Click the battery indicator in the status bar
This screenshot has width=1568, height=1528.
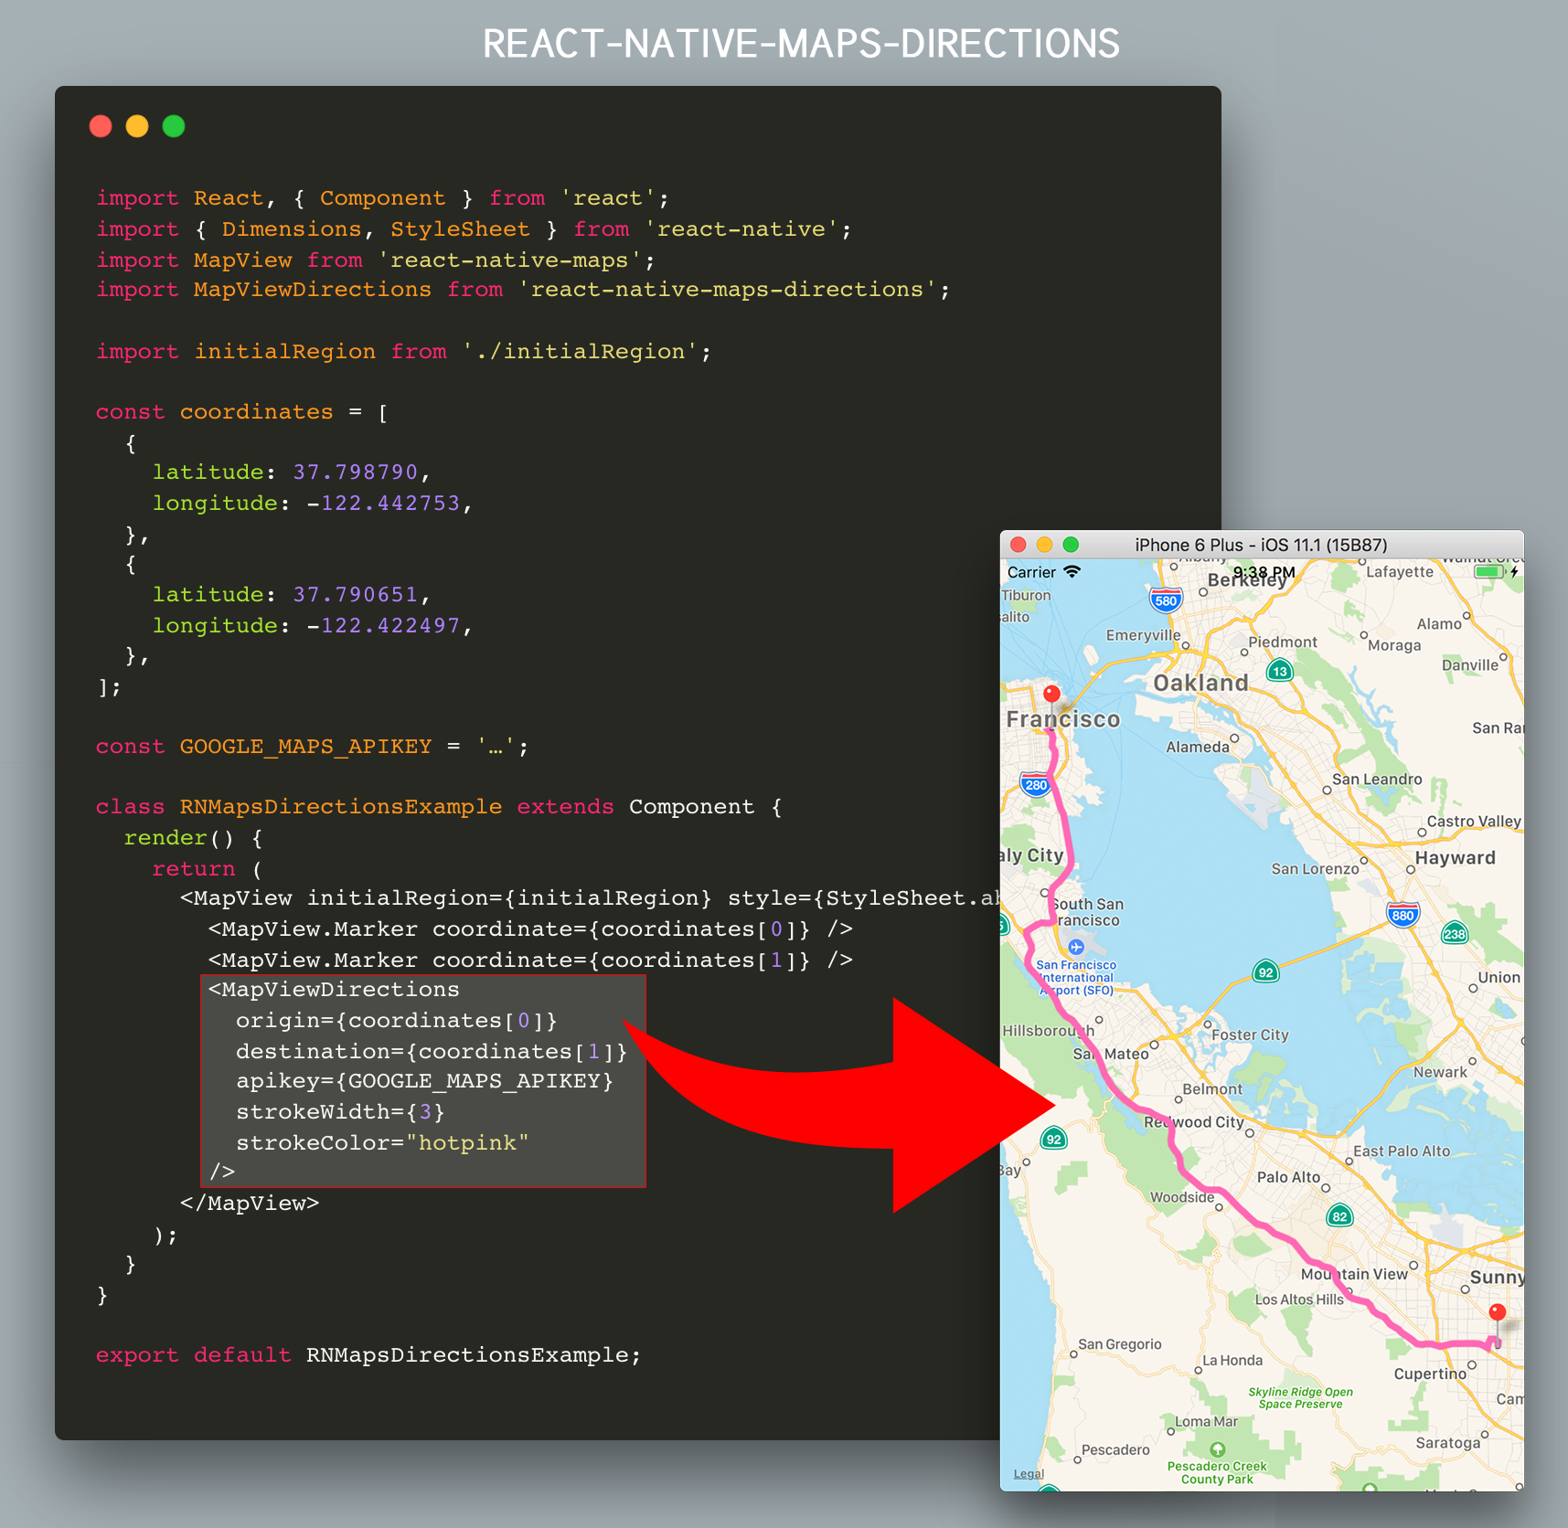[1494, 572]
